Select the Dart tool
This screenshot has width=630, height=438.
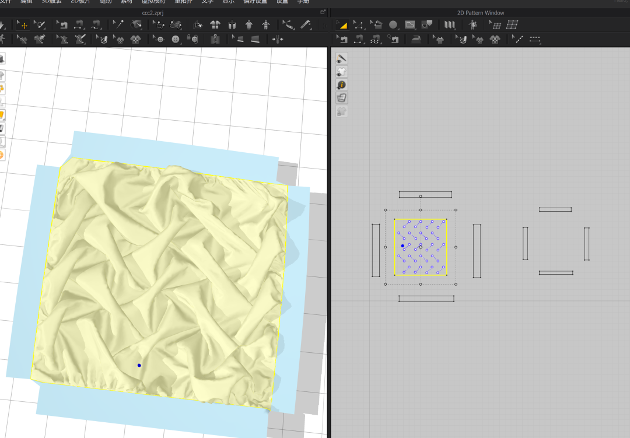click(x=427, y=25)
